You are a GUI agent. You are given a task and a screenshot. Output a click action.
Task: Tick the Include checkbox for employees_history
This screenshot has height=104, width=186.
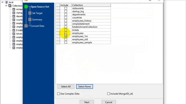(66, 21)
